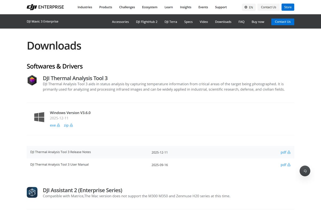Open the floating support headset chat button
The image size is (321, 212).
coord(305,171)
